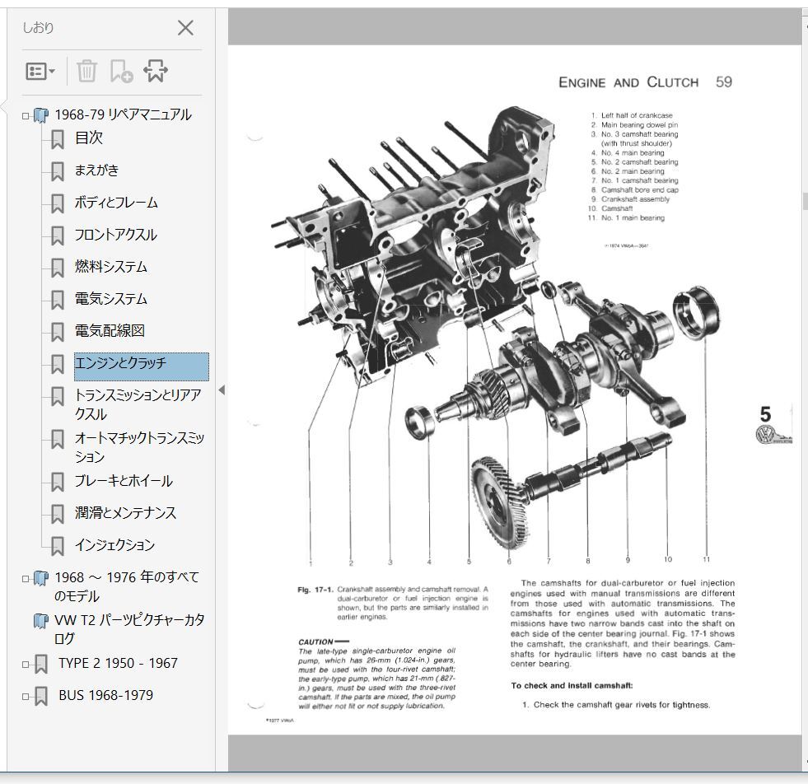Viewport: 808px width, 784px height.
Task: Click the CAUTION heading on the page
Action: 315,642
